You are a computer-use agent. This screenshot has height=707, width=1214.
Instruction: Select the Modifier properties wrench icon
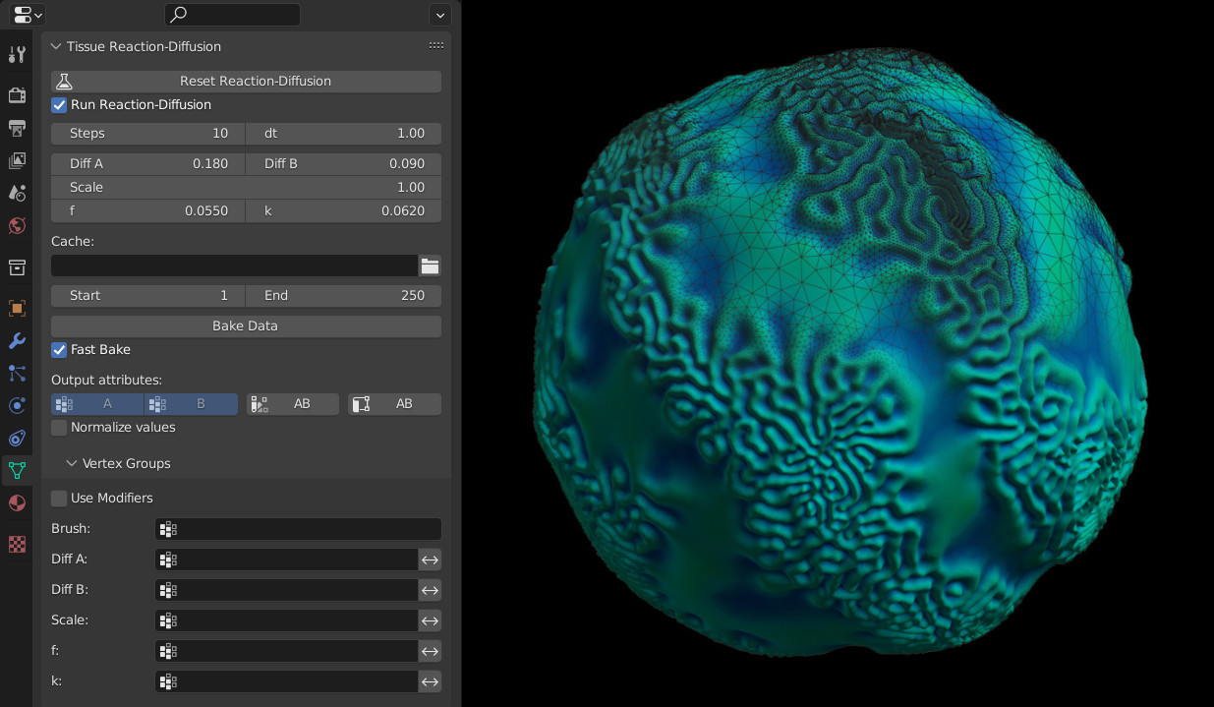[16, 340]
